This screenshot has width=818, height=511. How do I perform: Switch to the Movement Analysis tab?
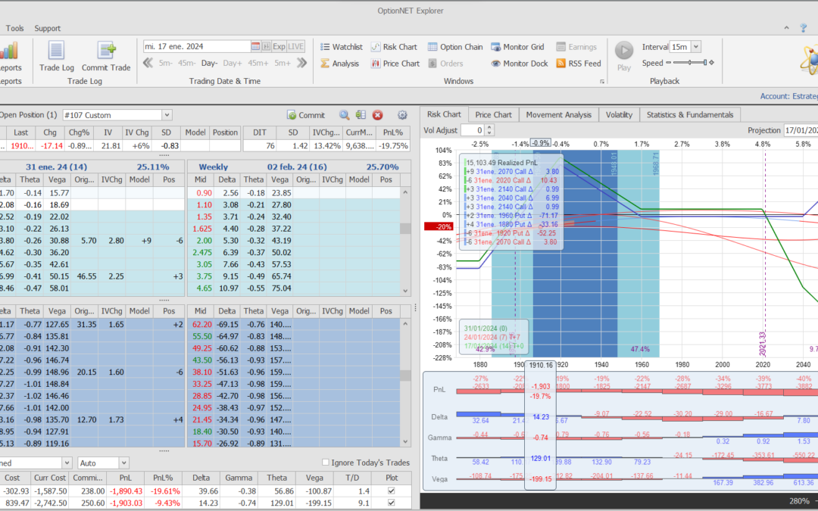[558, 114]
